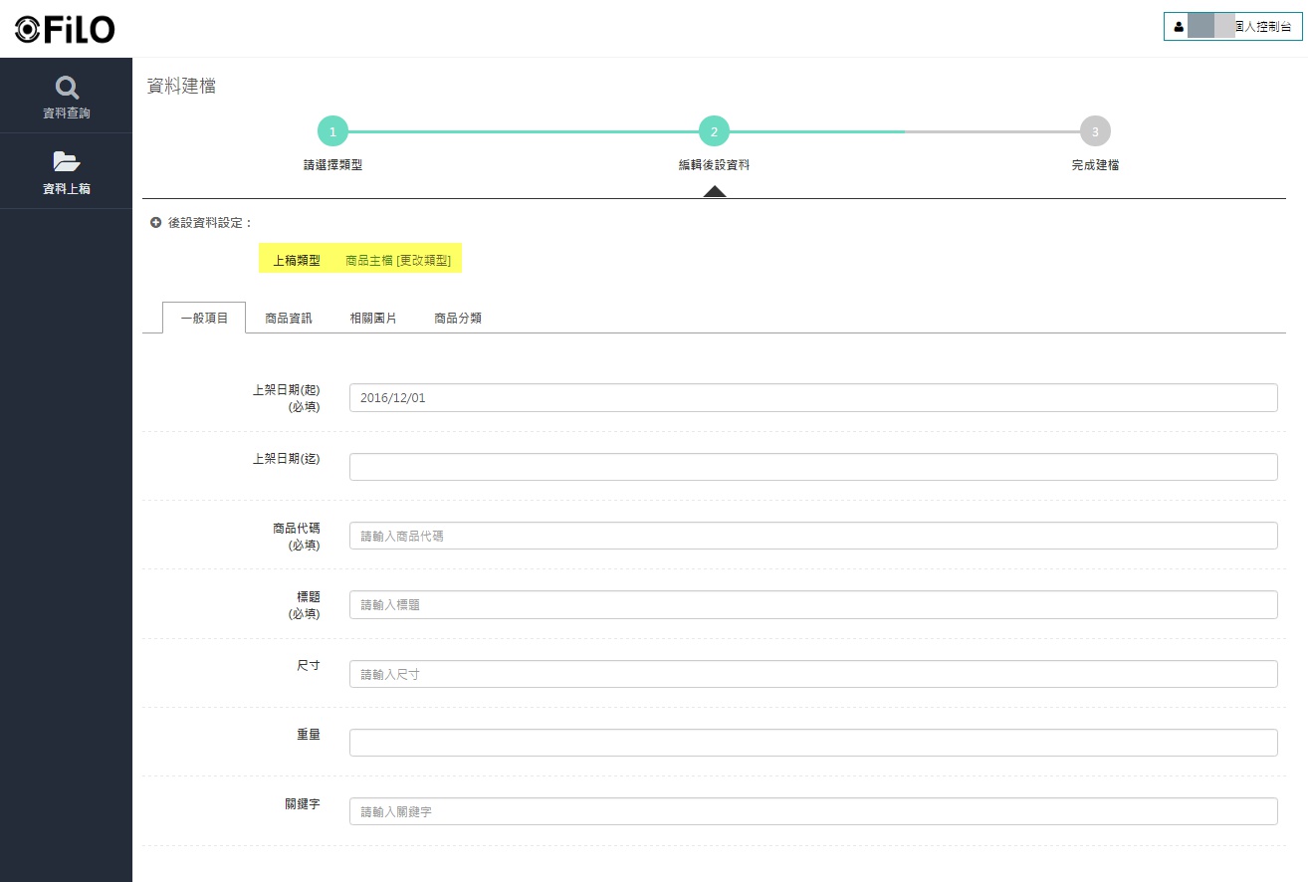
Task: Click the user icon beside 個人控制台
Action: (x=1179, y=27)
